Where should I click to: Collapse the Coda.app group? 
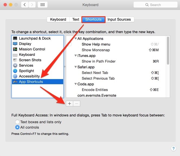tap(76, 84)
